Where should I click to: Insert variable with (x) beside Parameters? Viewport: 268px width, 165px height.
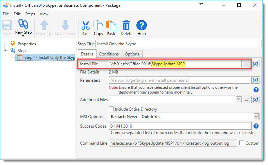[255, 80]
